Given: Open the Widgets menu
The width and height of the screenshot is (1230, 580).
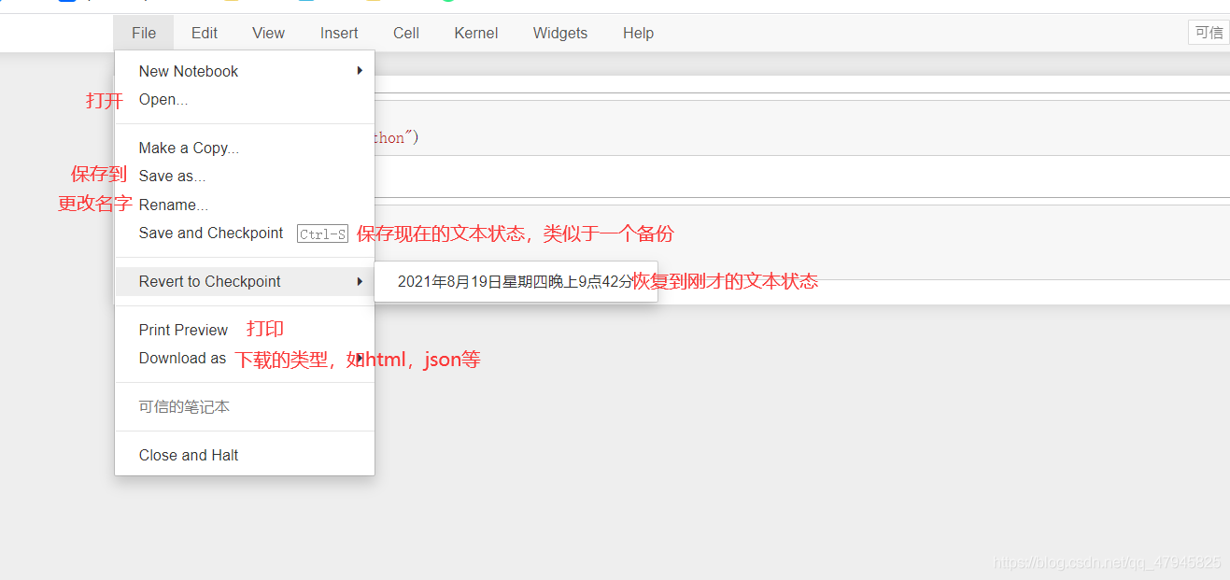Looking at the screenshot, I should 560,34.
